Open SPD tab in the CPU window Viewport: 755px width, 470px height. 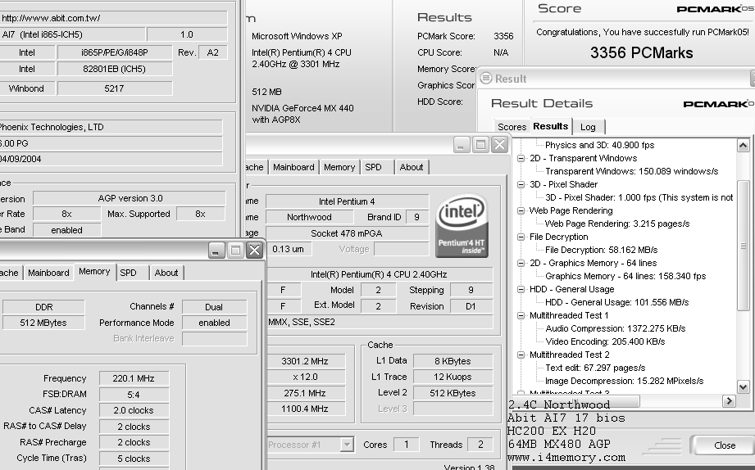point(373,167)
